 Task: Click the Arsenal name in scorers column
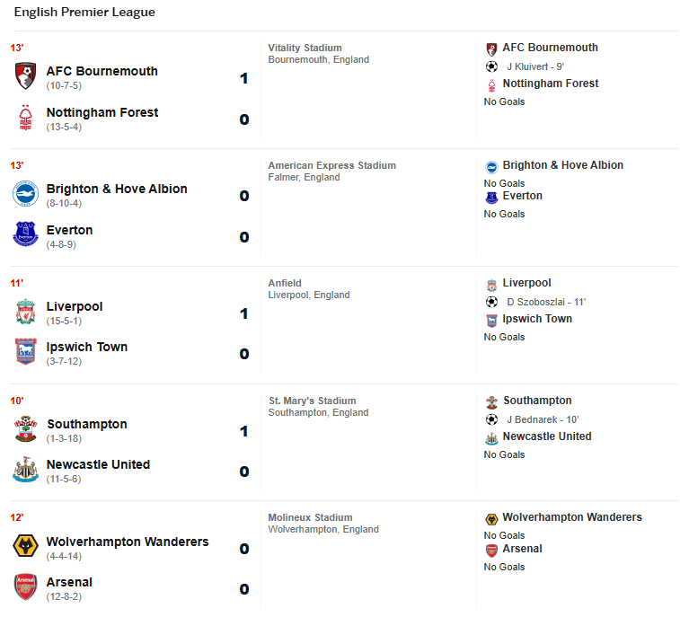522,549
